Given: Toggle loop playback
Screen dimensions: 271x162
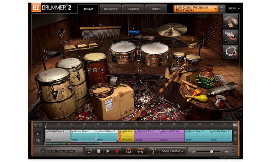Looking at the screenshot, I should 90,151.
